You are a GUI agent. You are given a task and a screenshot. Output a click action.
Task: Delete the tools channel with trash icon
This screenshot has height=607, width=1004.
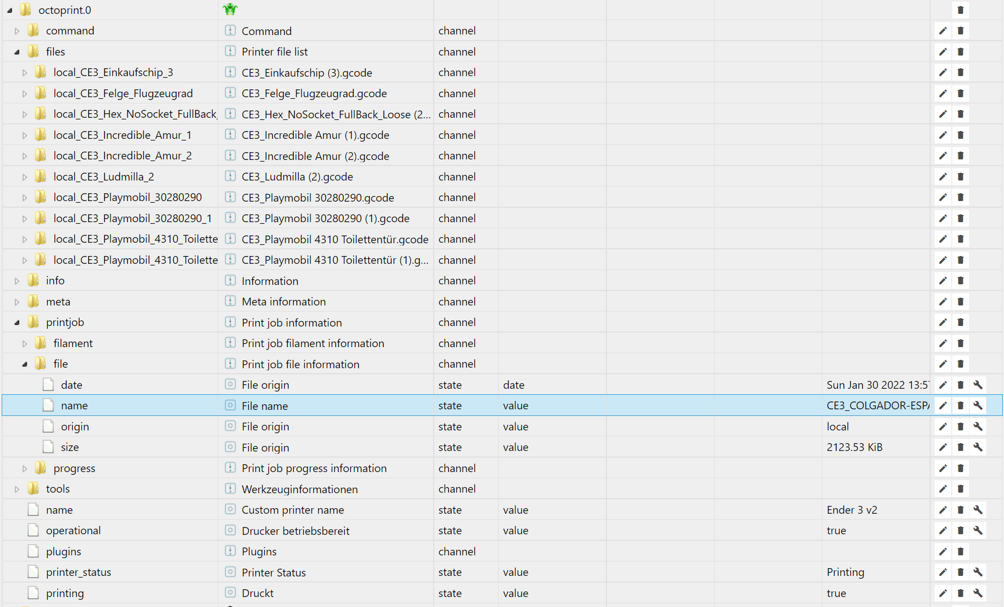point(961,489)
